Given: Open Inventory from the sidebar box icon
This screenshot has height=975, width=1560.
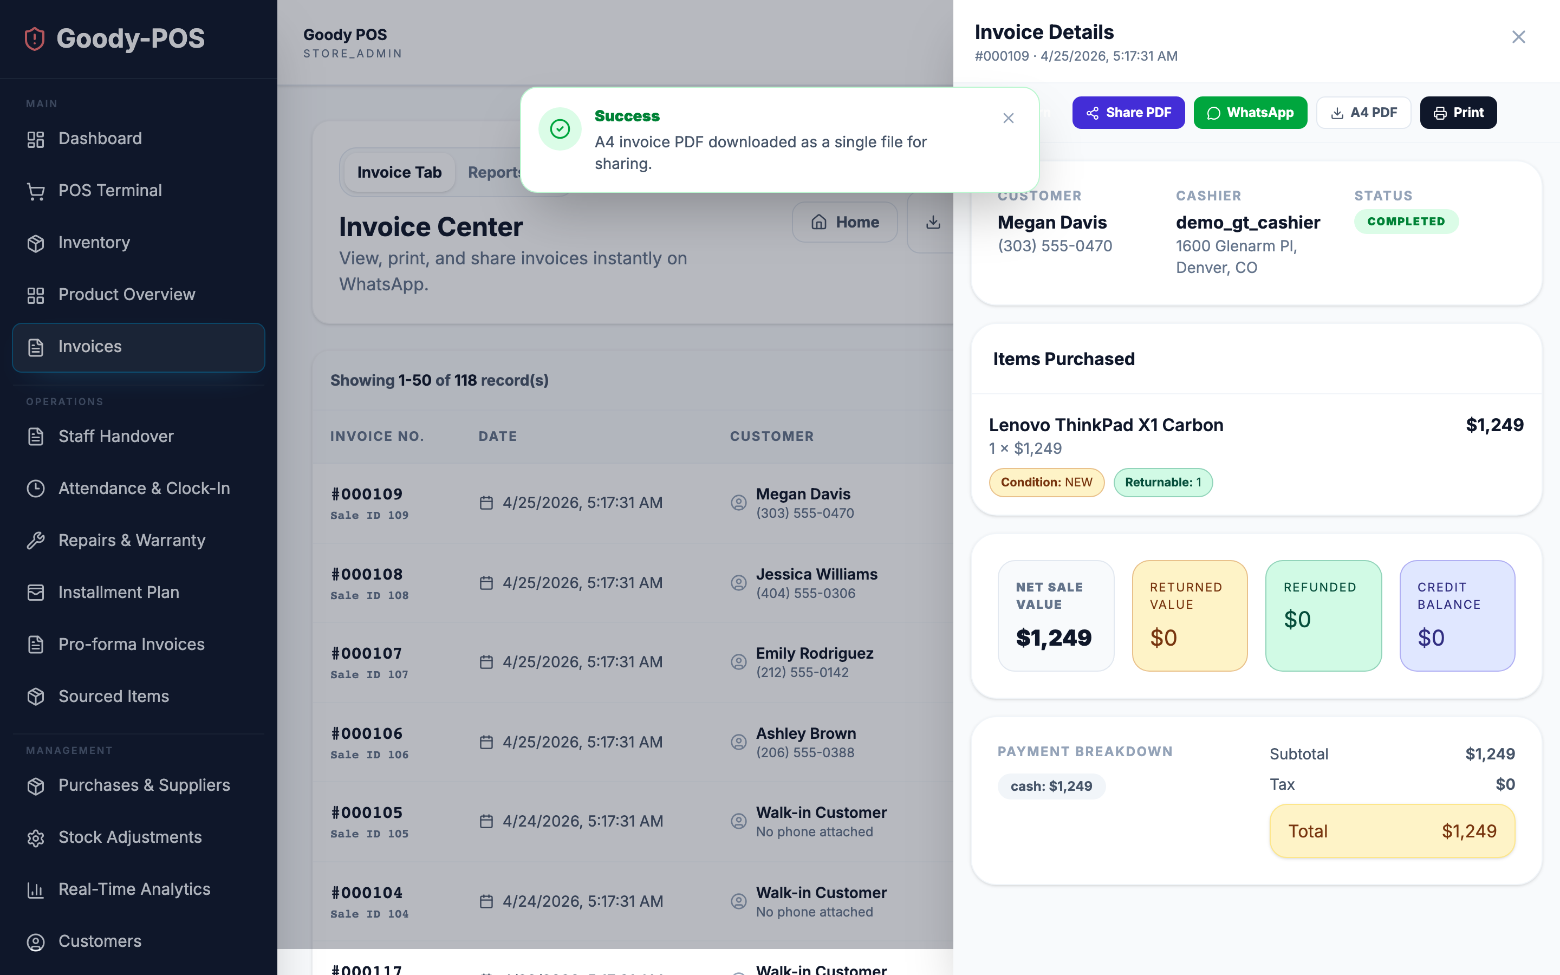Looking at the screenshot, I should click(35, 243).
